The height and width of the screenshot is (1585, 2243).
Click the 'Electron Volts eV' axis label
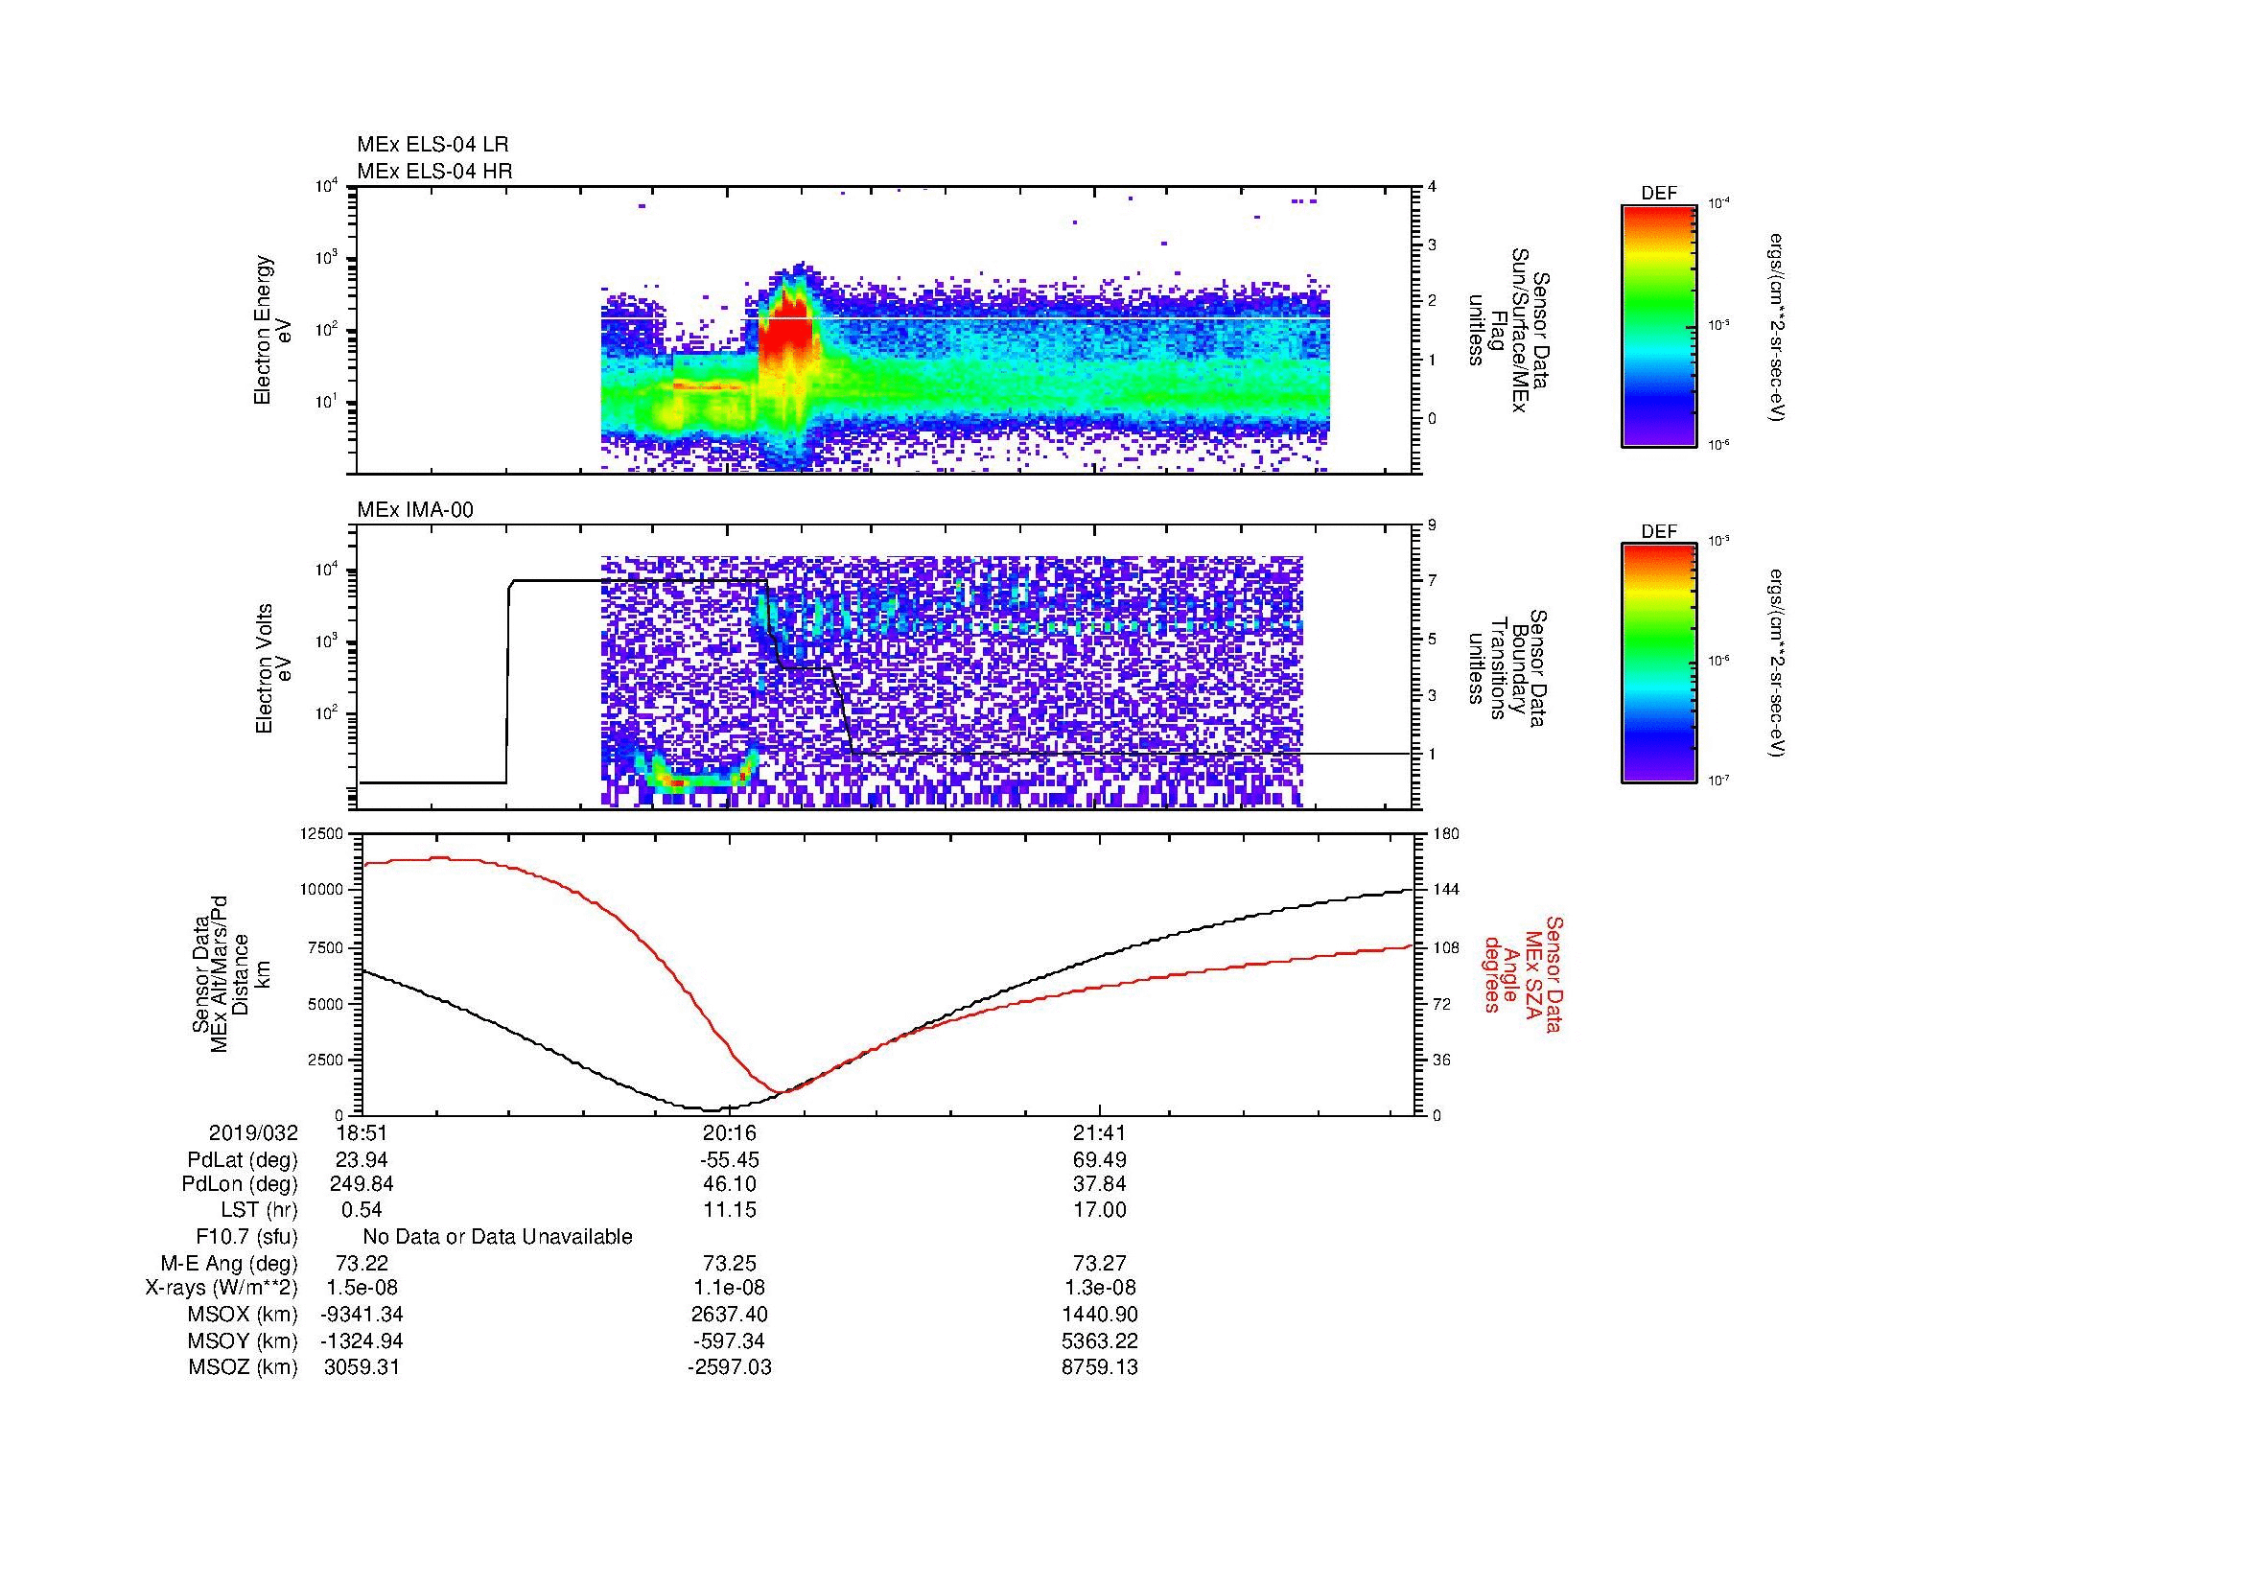tap(272, 669)
